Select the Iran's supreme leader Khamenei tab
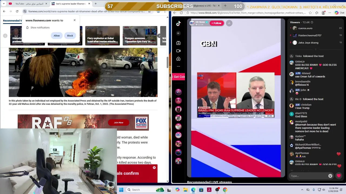This screenshot has width=346, height=194. 71,4
